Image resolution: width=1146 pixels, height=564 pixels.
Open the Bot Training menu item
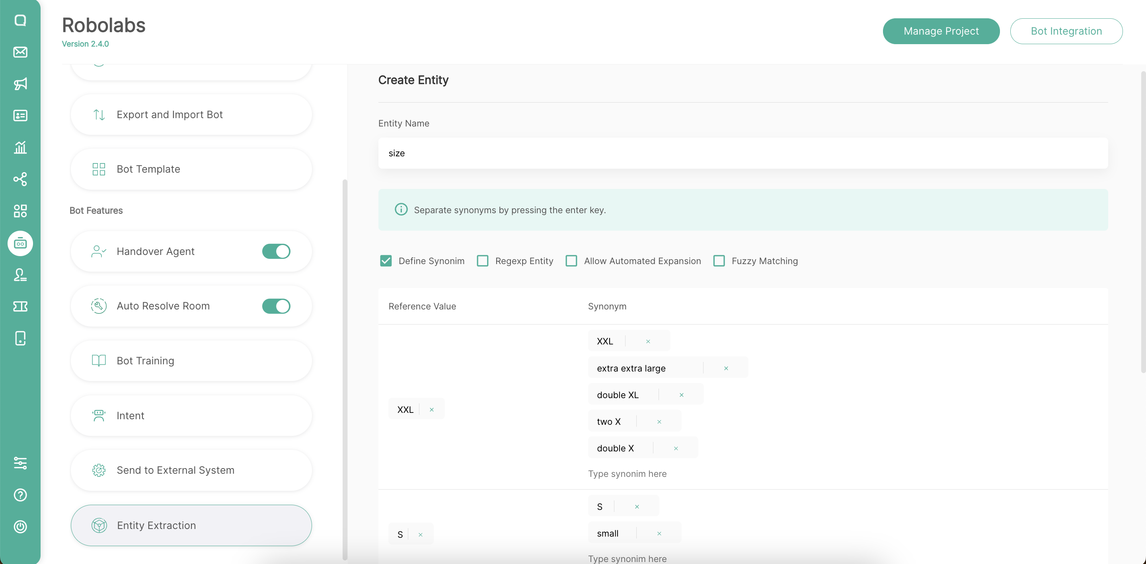191,361
